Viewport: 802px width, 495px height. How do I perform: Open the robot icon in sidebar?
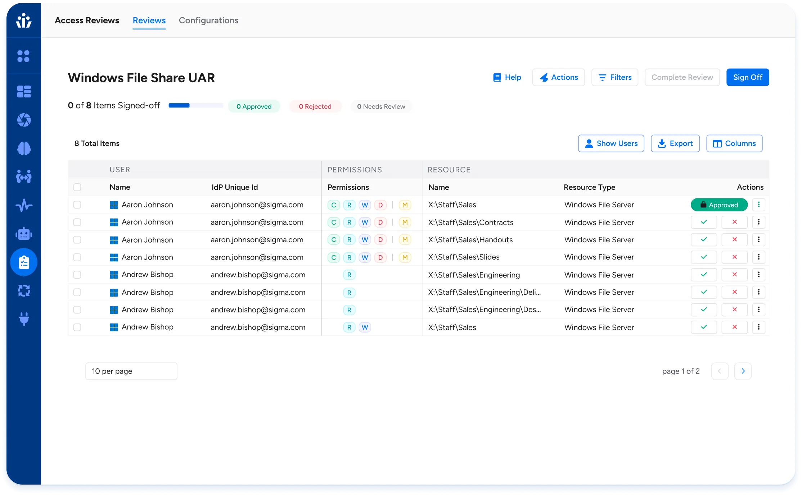[x=24, y=234]
